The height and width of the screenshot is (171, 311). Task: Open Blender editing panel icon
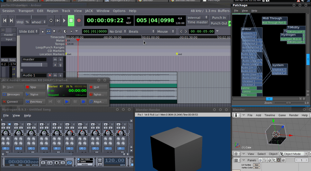coord(279,160)
